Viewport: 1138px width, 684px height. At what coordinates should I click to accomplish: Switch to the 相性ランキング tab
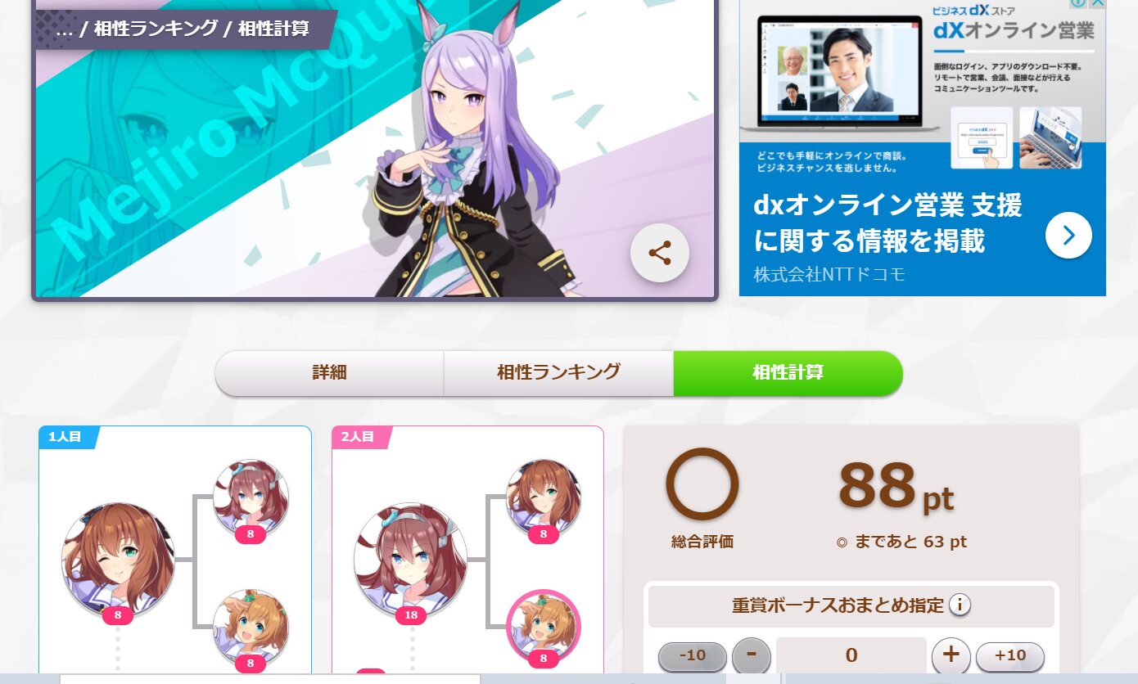pos(558,373)
